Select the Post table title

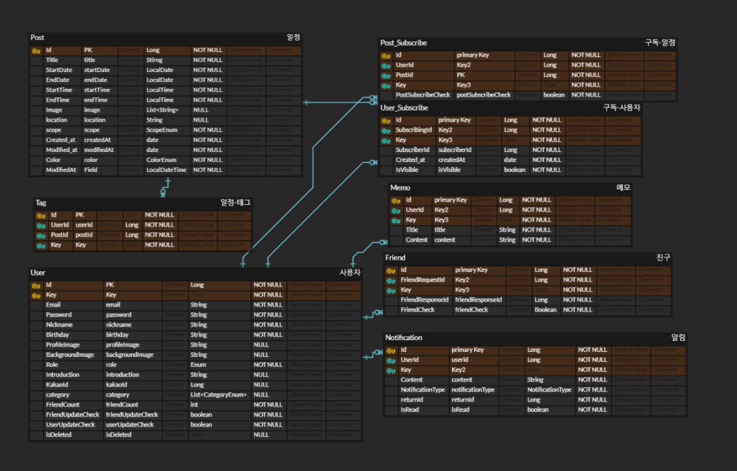pos(37,37)
